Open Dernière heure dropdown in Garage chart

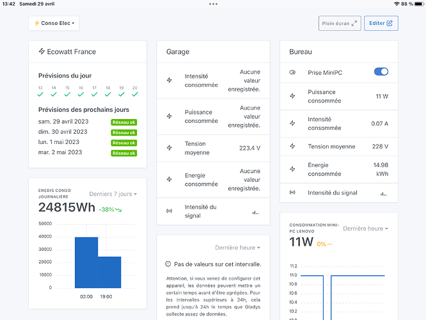238,248
